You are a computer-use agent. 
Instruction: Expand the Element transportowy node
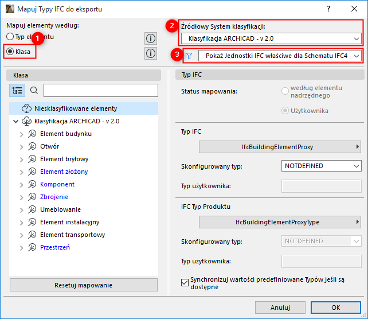pyautogui.click(x=22, y=235)
